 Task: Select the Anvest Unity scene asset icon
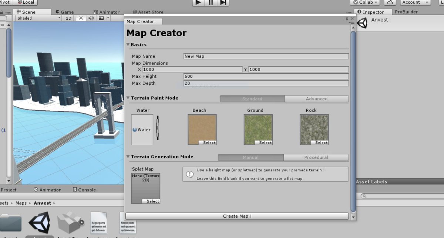point(40,222)
